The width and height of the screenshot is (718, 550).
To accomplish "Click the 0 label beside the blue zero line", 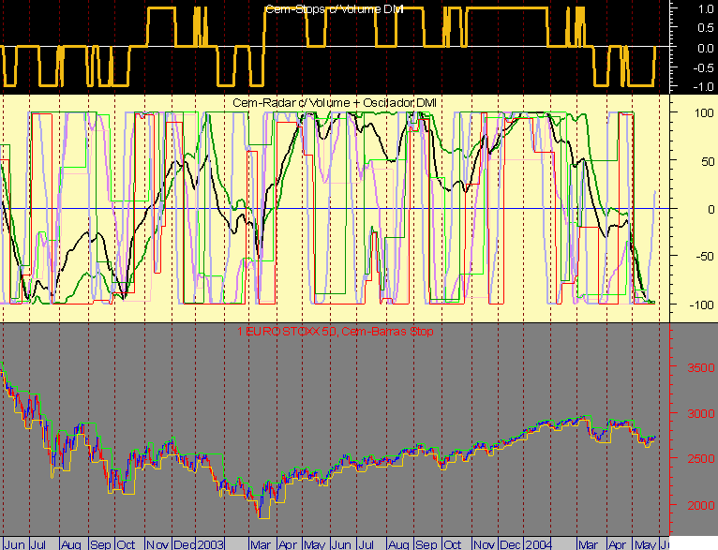I will pyautogui.click(x=711, y=210).
